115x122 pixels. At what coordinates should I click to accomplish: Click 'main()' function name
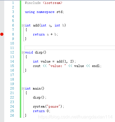39,88
